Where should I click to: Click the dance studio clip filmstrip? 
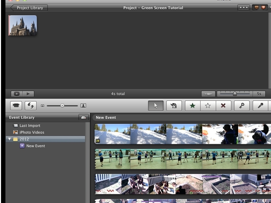(183, 159)
